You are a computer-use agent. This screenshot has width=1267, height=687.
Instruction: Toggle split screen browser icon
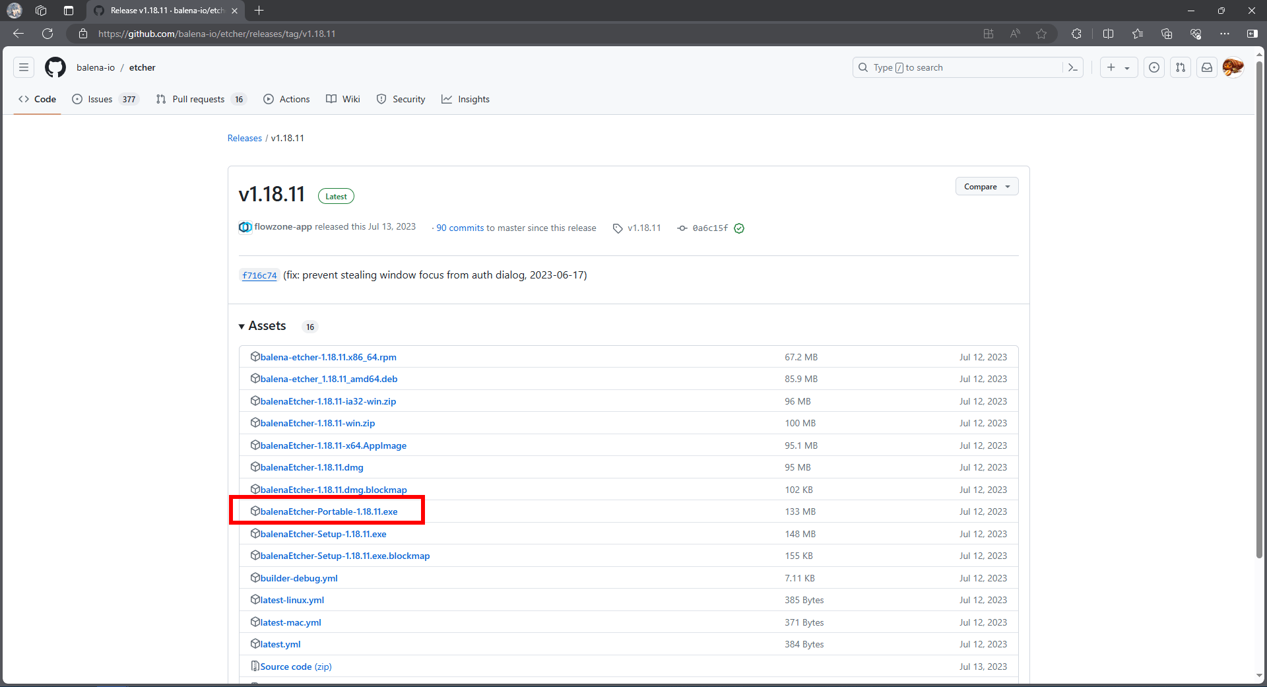(x=1109, y=34)
